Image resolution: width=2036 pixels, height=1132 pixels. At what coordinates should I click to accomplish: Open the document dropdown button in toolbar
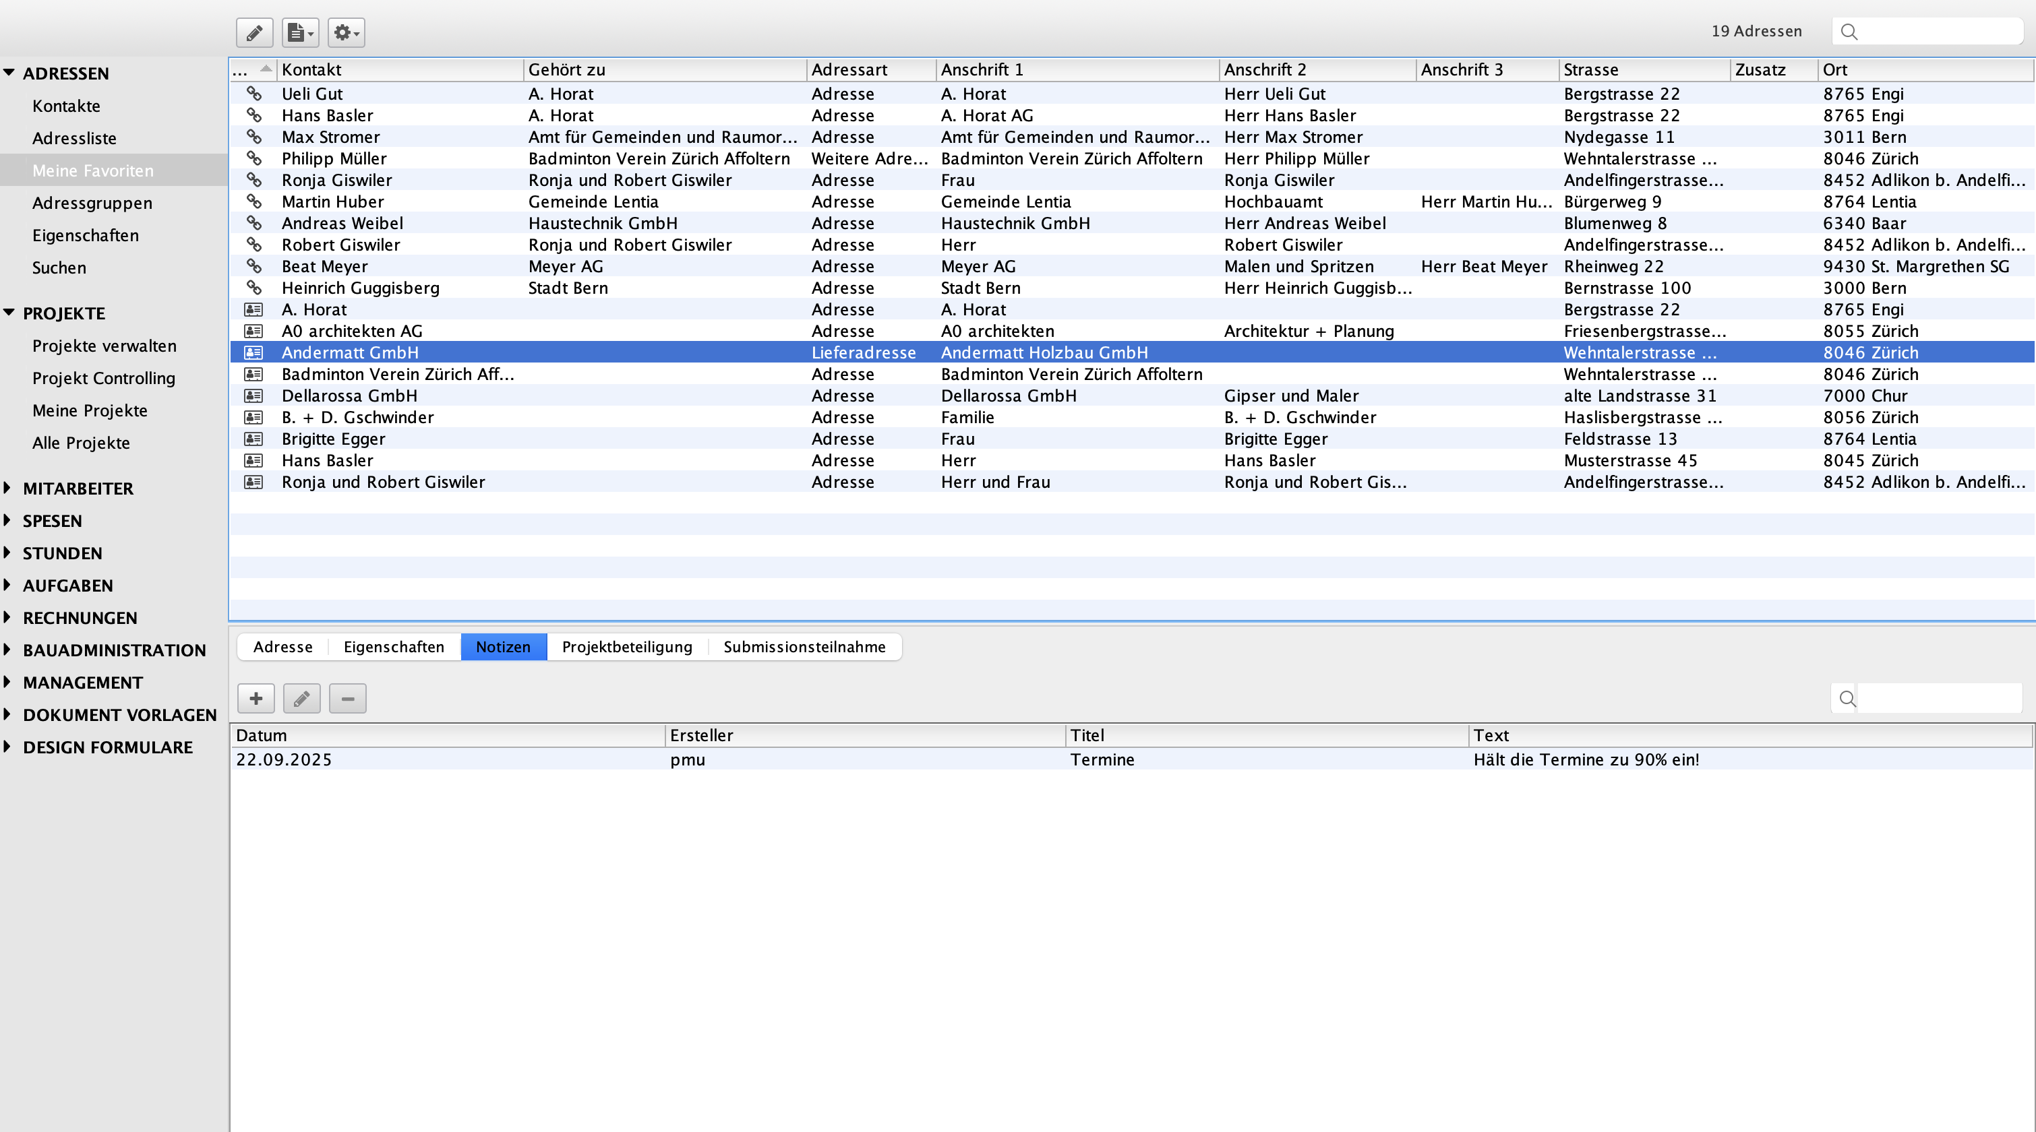300,32
